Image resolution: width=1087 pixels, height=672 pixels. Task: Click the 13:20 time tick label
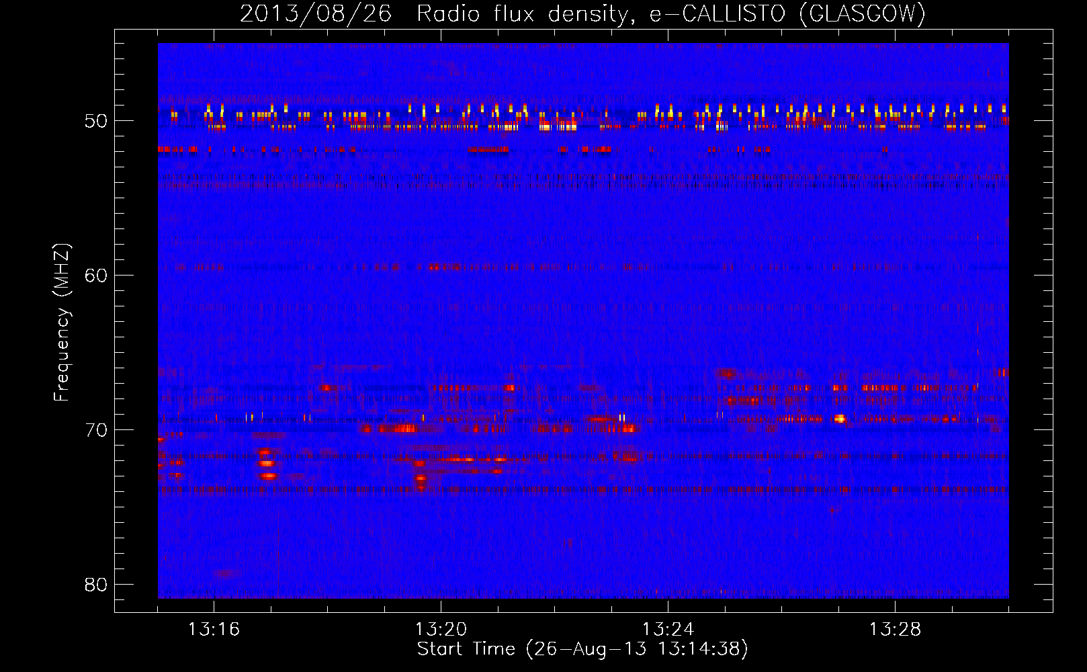pyautogui.click(x=441, y=630)
